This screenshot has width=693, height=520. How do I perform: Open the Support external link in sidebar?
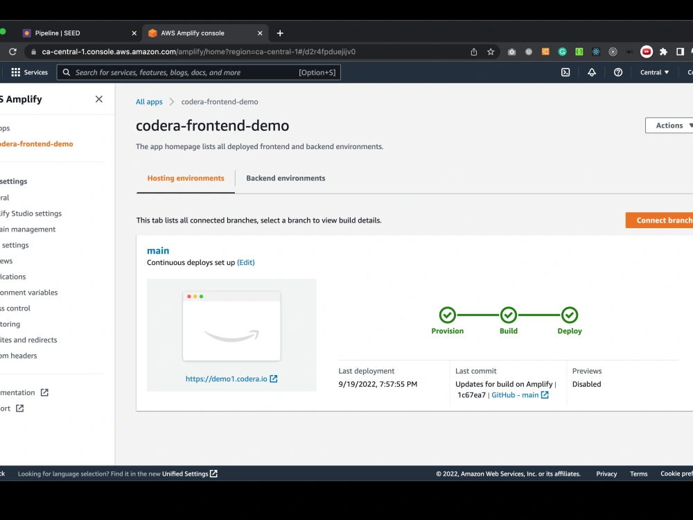click(x=12, y=408)
